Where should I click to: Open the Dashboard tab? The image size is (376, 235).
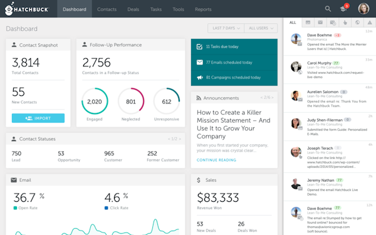(x=75, y=9)
